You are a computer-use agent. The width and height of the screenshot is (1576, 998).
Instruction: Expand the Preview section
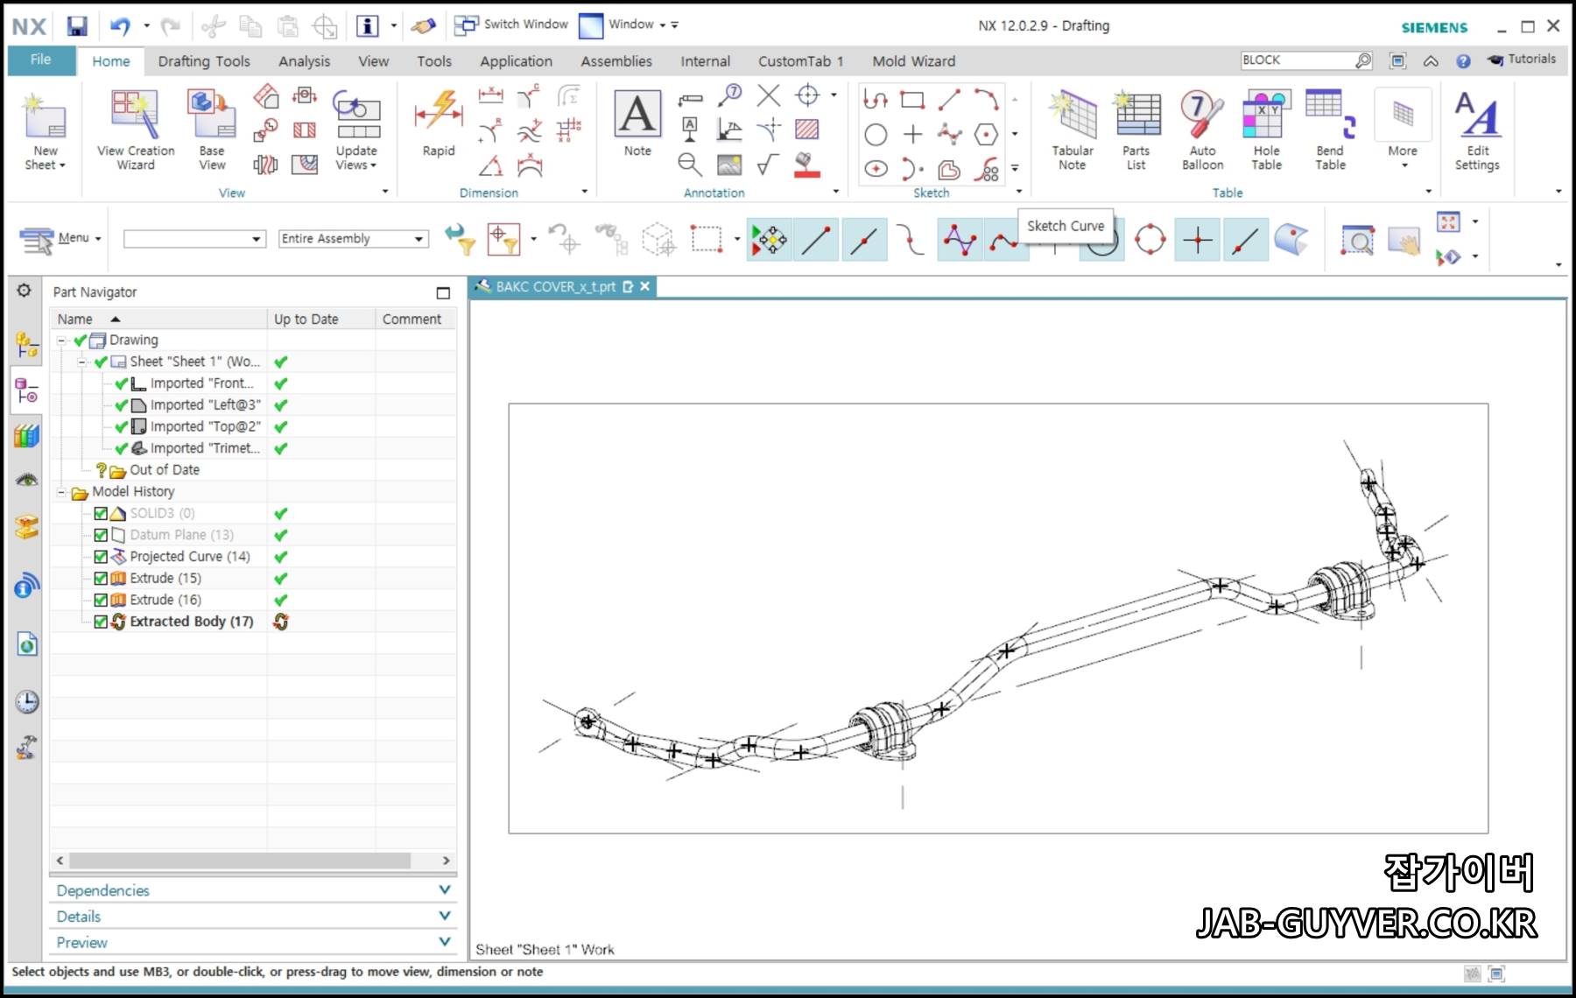251,943
